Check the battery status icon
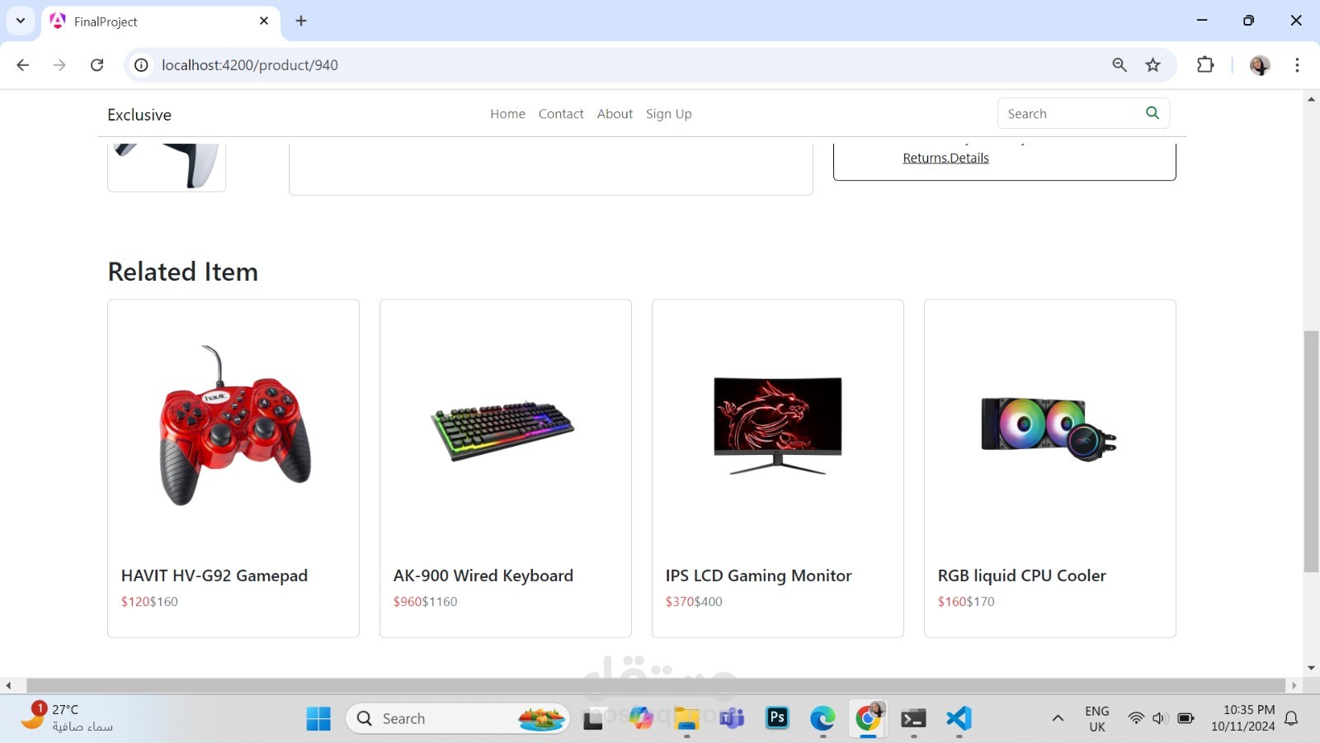1320x743 pixels. (1186, 718)
